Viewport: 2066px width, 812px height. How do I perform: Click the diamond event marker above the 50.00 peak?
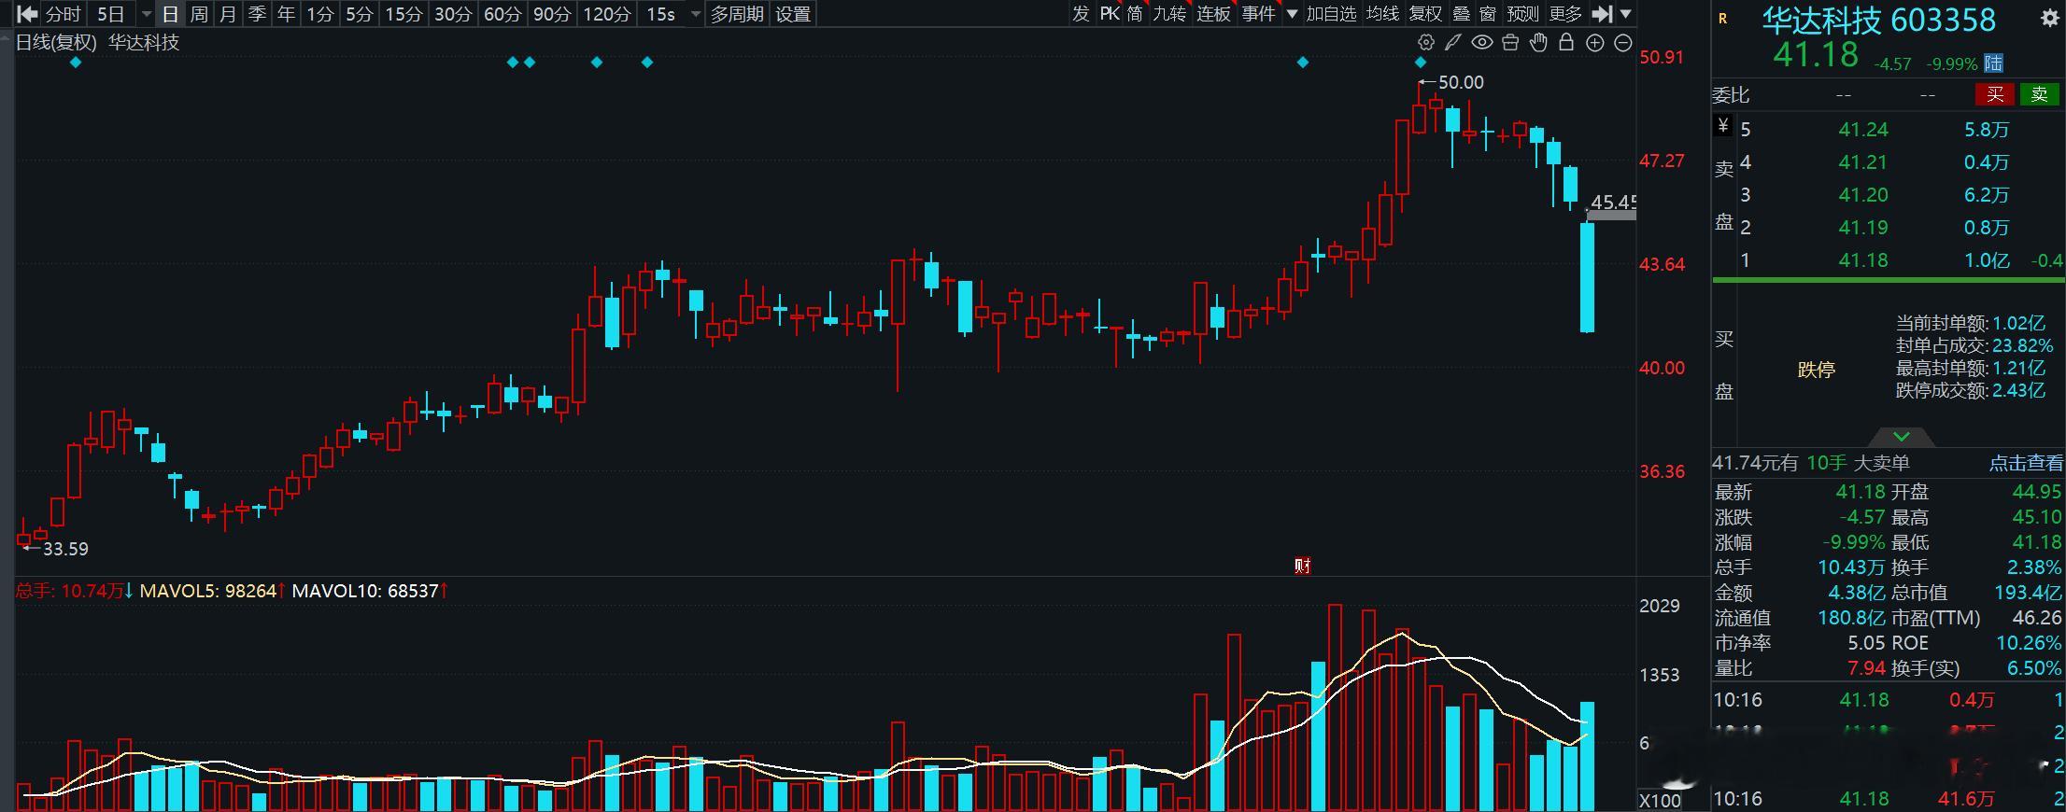1421,63
